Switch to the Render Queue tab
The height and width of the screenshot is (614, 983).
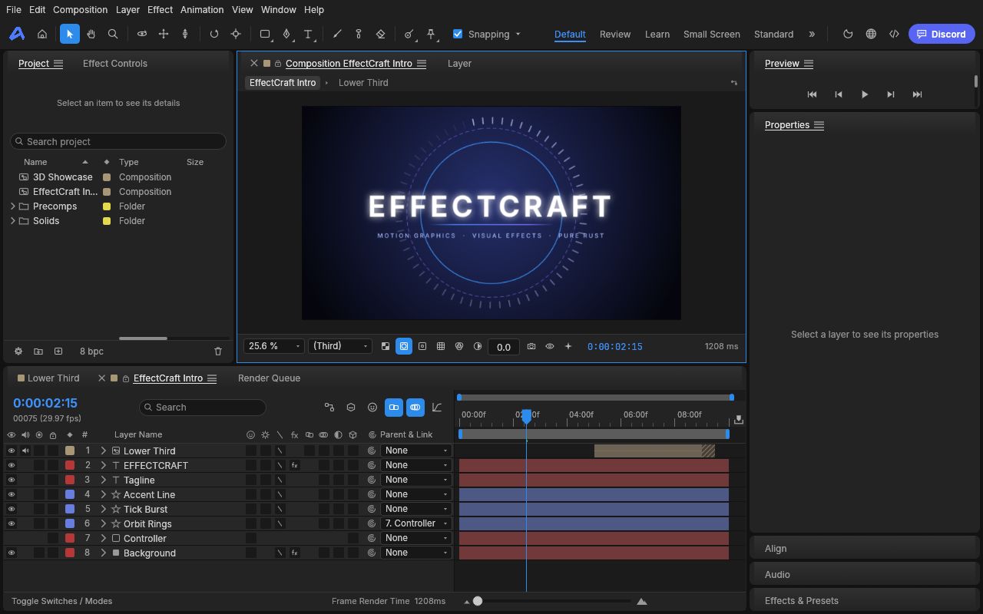269,378
